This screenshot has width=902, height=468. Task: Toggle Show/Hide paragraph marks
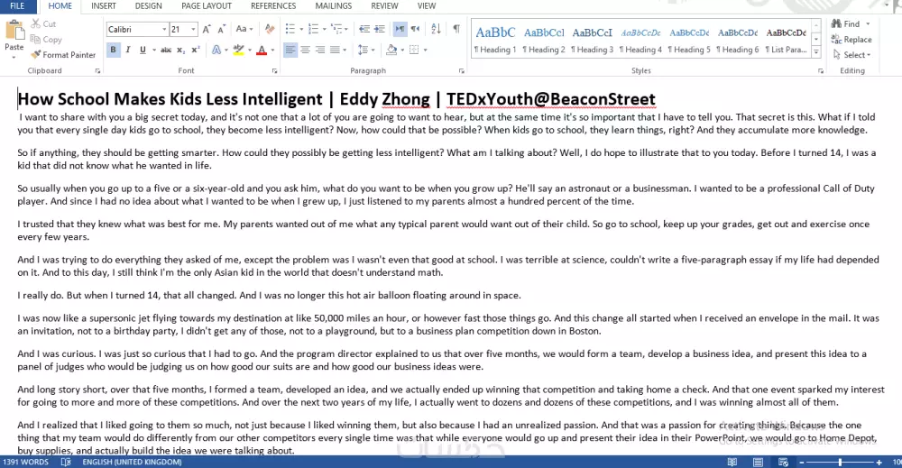456,30
